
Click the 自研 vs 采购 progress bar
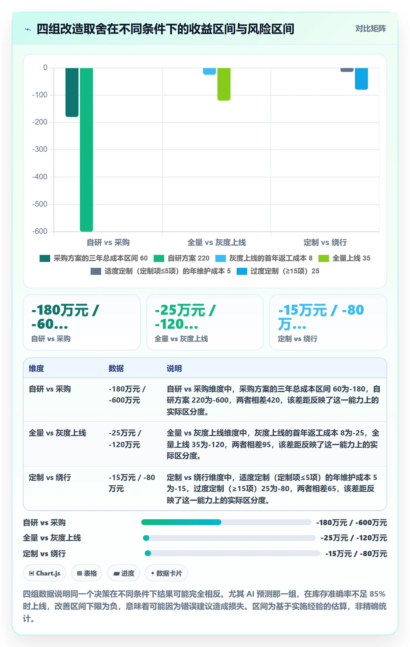(x=226, y=522)
